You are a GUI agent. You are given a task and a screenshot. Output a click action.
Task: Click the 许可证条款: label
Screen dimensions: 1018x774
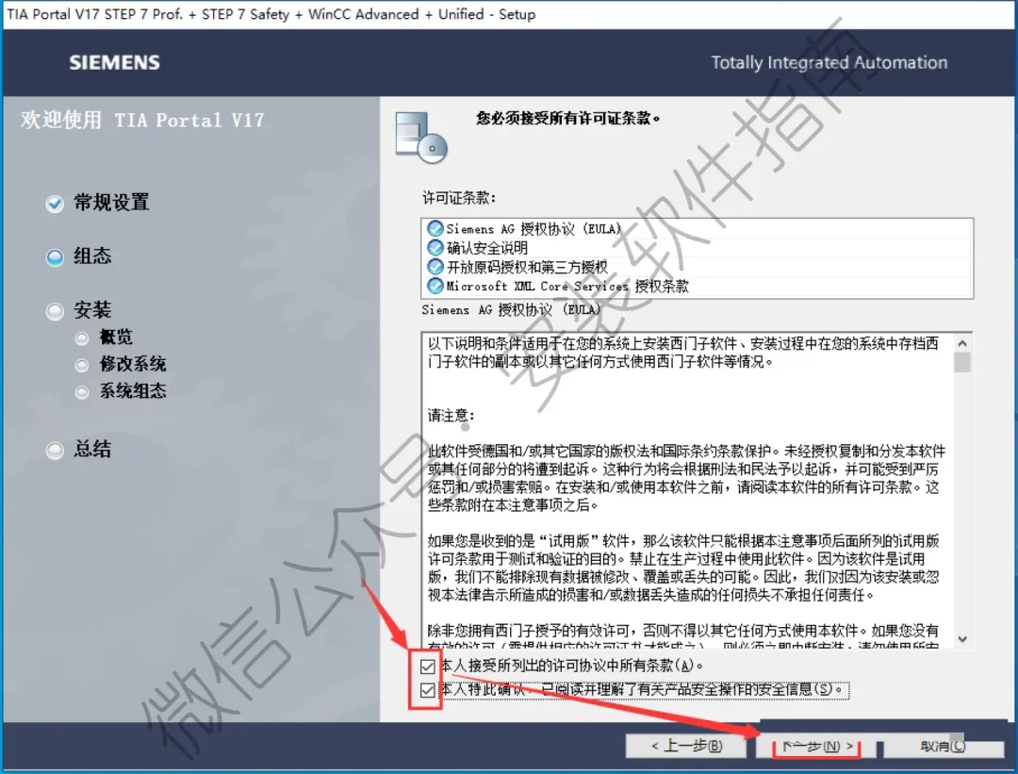(x=459, y=197)
